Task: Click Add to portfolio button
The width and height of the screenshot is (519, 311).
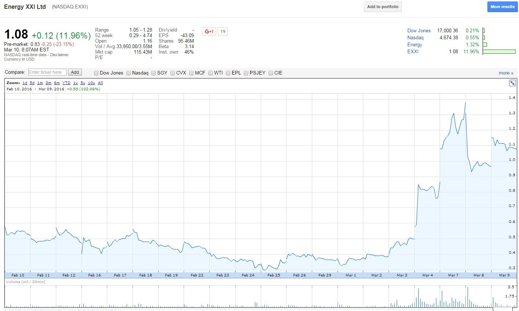Action: tap(383, 7)
